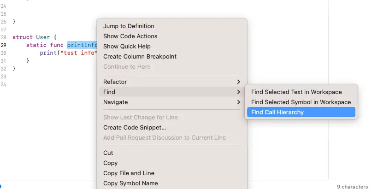Click the "9 characters" status label
This screenshot has width=372, height=189.
tap(352, 187)
